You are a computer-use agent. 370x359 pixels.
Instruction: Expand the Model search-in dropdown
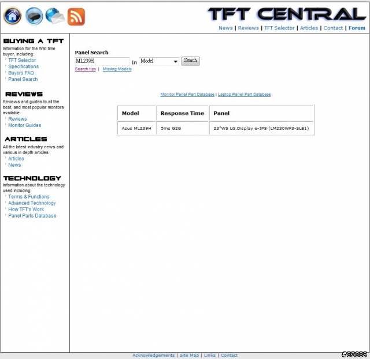point(159,61)
